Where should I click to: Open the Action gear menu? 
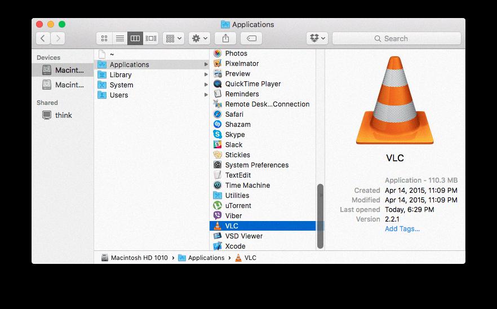coord(199,38)
